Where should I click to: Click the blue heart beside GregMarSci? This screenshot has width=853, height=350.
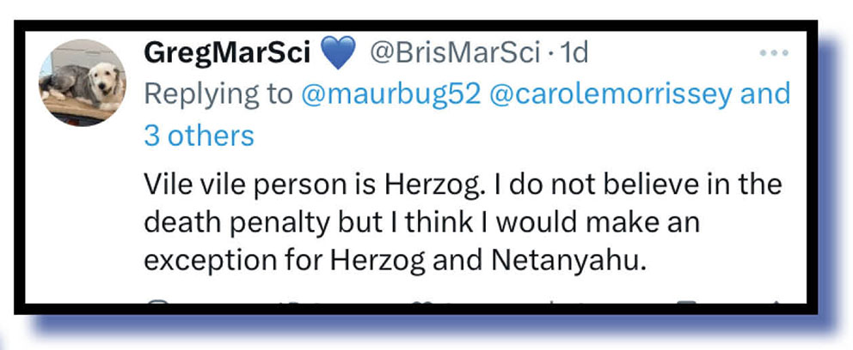[338, 54]
